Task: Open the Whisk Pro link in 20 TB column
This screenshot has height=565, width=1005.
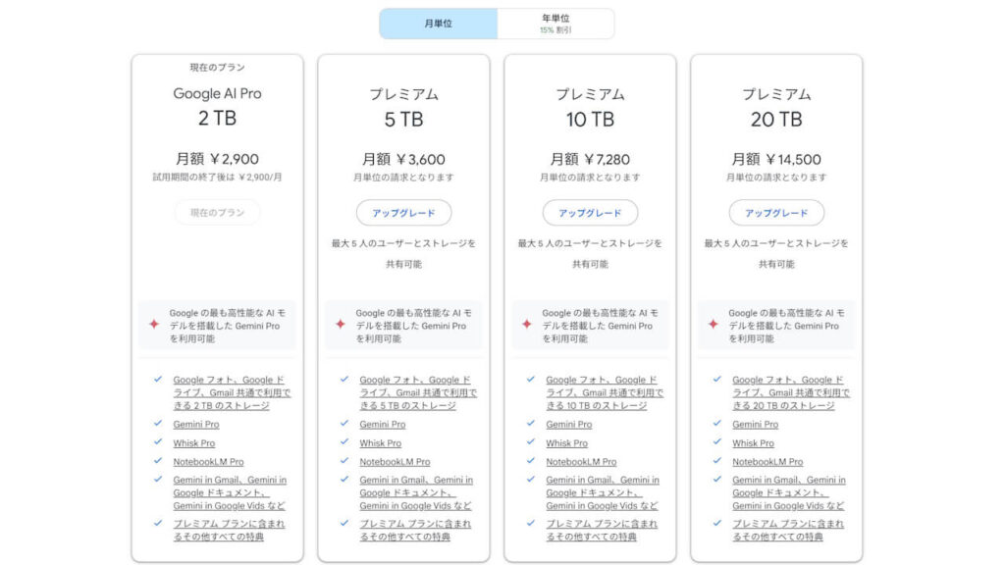Action: click(754, 442)
